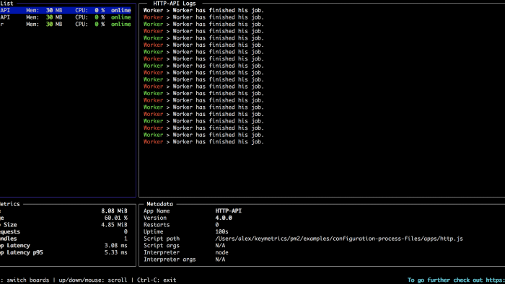Click the 'N/A' value beside Script args
The image size is (505, 284).
point(220,245)
